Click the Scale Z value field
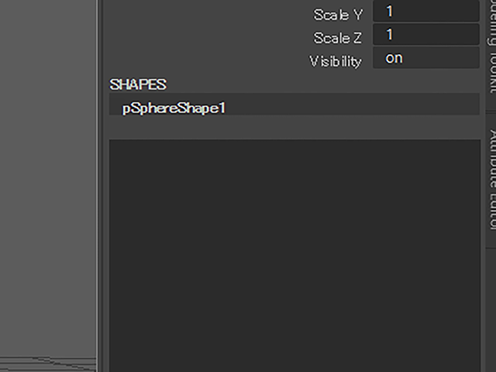Screen dimensions: 496x372 (426, 34)
